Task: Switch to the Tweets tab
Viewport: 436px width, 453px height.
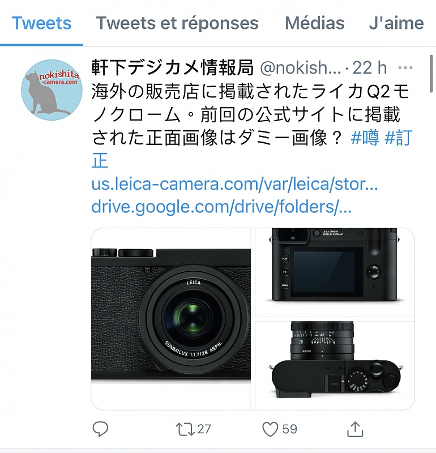Action: 41,23
